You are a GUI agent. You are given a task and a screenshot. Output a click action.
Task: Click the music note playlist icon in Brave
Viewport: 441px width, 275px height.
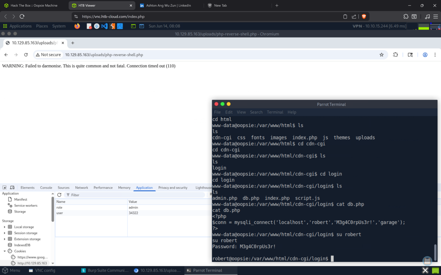tap(427, 16)
